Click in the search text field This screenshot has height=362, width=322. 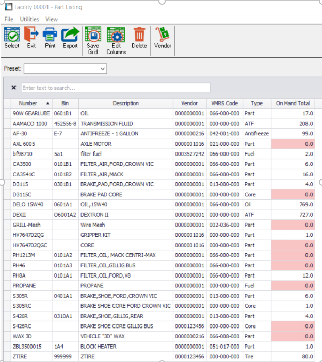(x=116, y=88)
